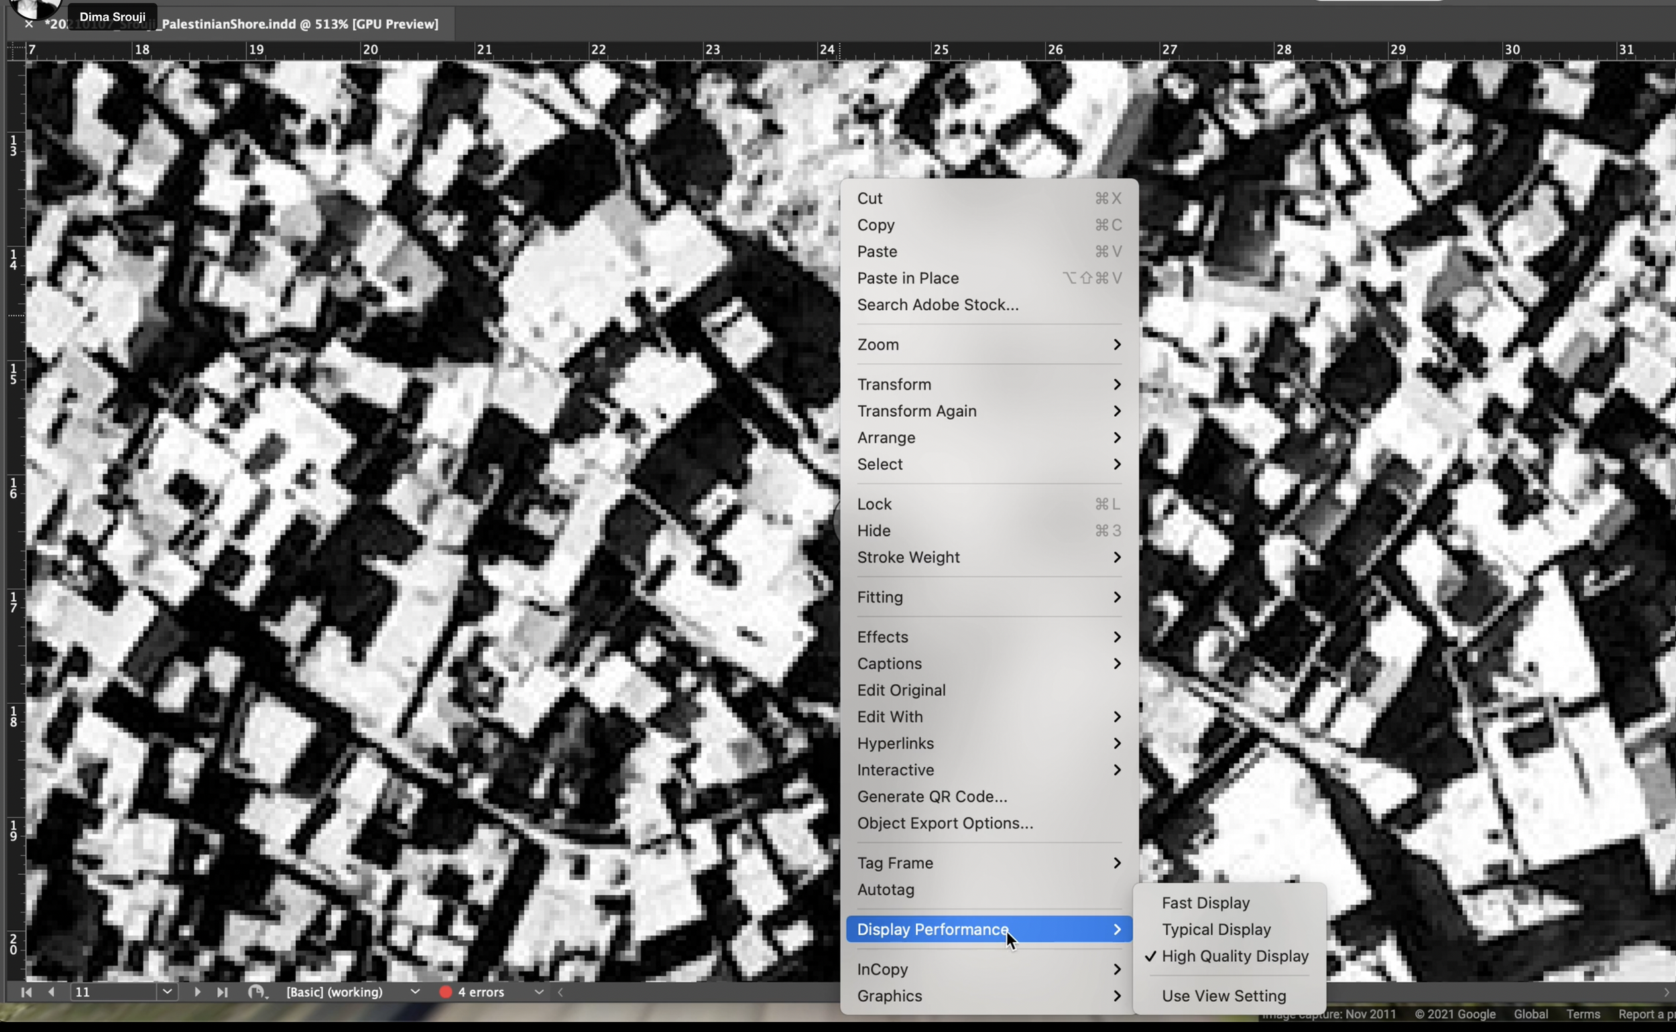This screenshot has height=1032, width=1676.
Task: Close the PalestinianShore.indd document tab
Action: click(29, 25)
